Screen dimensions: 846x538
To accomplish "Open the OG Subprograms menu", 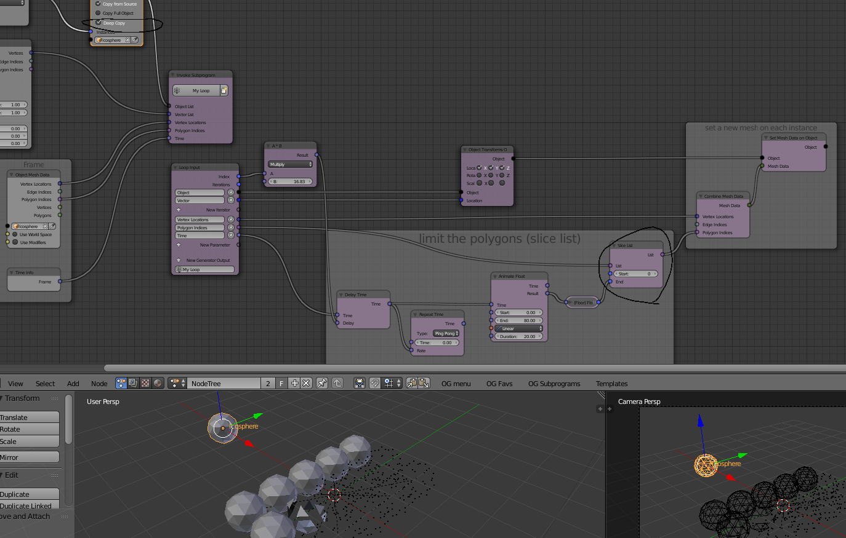I will pyautogui.click(x=554, y=384).
